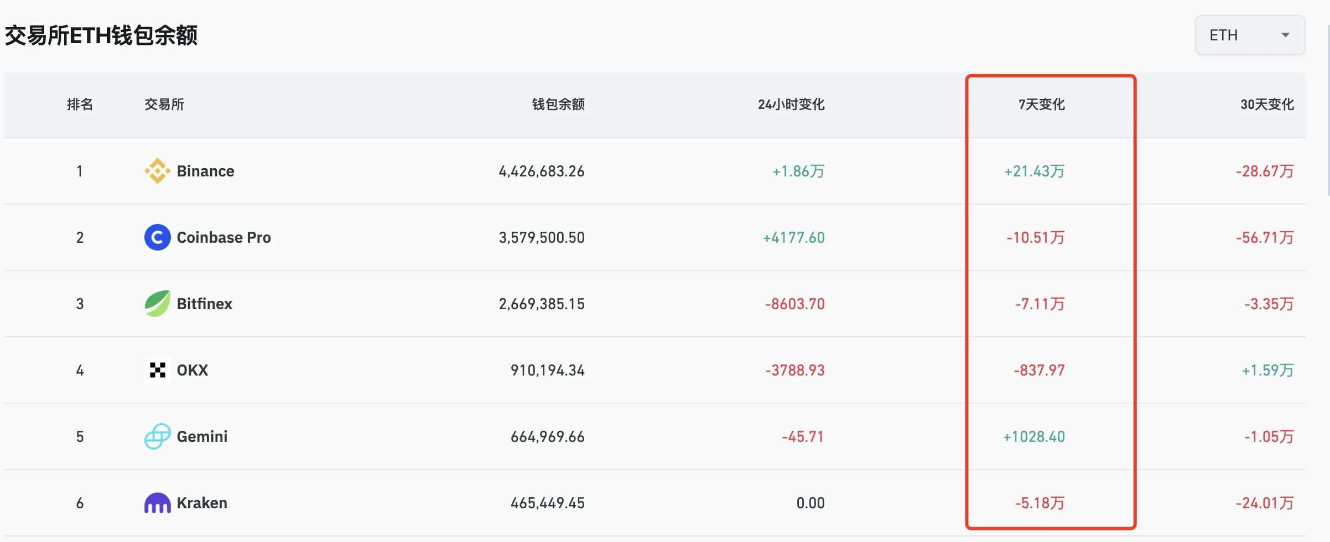The height and width of the screenshot is (542, 1330).
Task: Click the 交易所 column header
Action: coord(163,104)
